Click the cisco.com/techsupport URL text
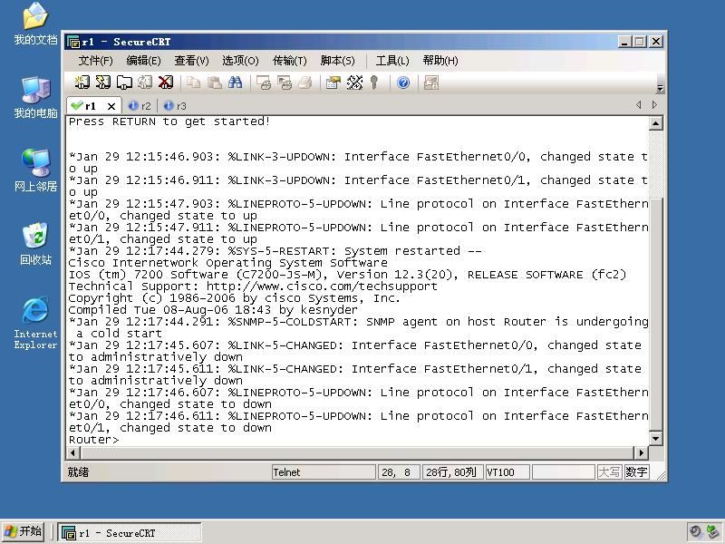This screenshot has width=725, height=544. coord(322,287)
